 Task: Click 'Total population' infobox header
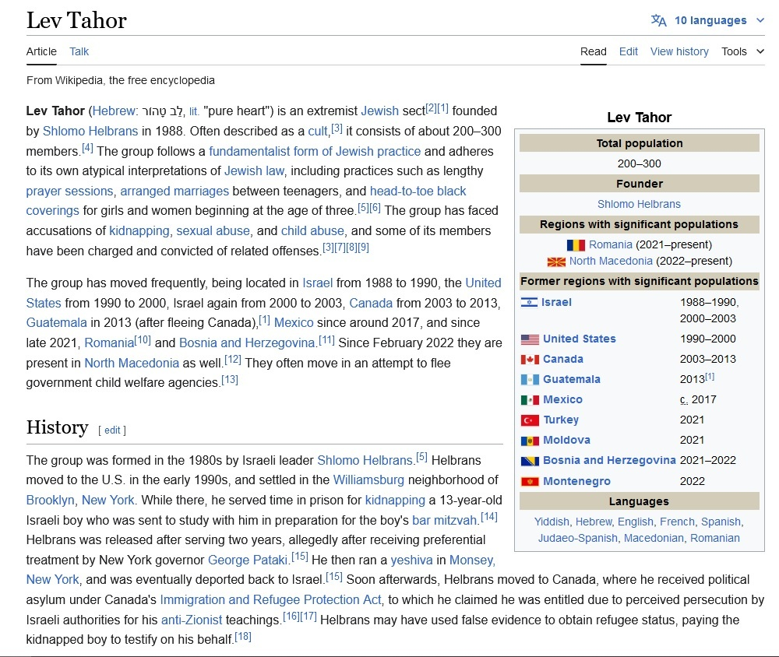pos(639,143)
